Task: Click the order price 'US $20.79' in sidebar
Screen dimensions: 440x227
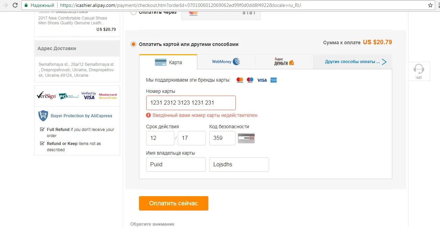Action: click(x=106, y=29)
